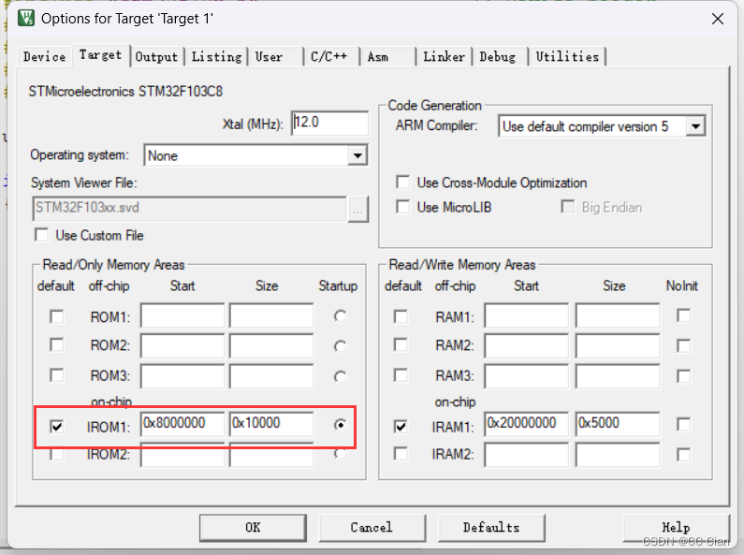Click the Cancel button
Image resolution: width=744 pixels, height=555 pixels.
372,528
